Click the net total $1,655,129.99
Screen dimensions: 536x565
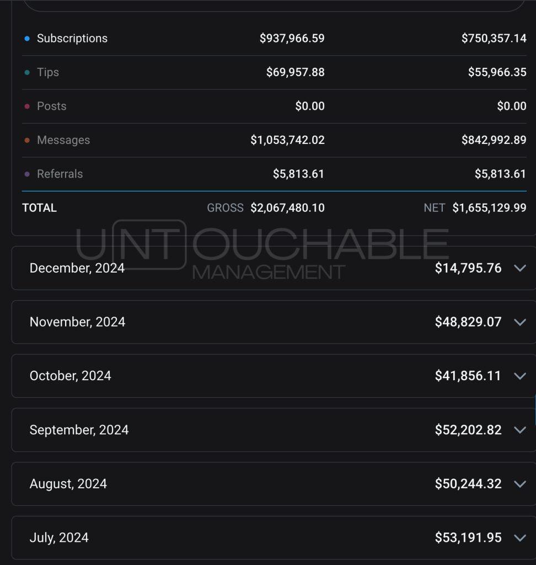click(489, 207)
